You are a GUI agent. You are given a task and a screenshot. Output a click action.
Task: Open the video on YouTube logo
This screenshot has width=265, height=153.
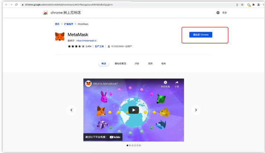click(x=115, y=137)
